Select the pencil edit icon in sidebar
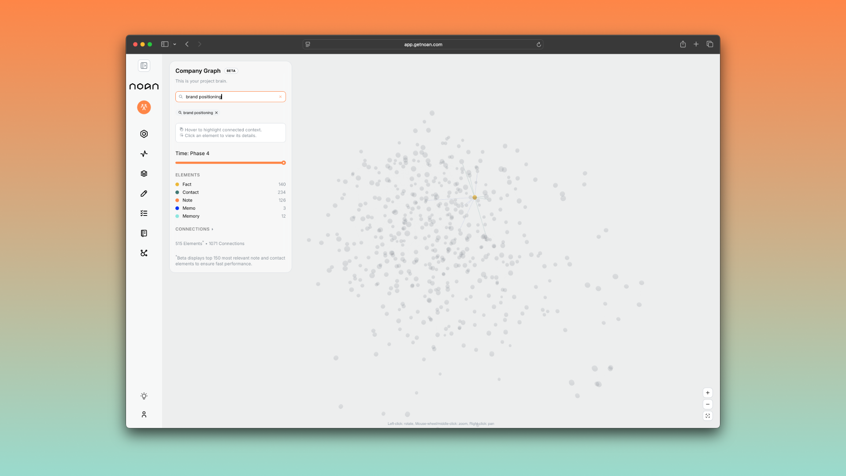 coord(144,193)
